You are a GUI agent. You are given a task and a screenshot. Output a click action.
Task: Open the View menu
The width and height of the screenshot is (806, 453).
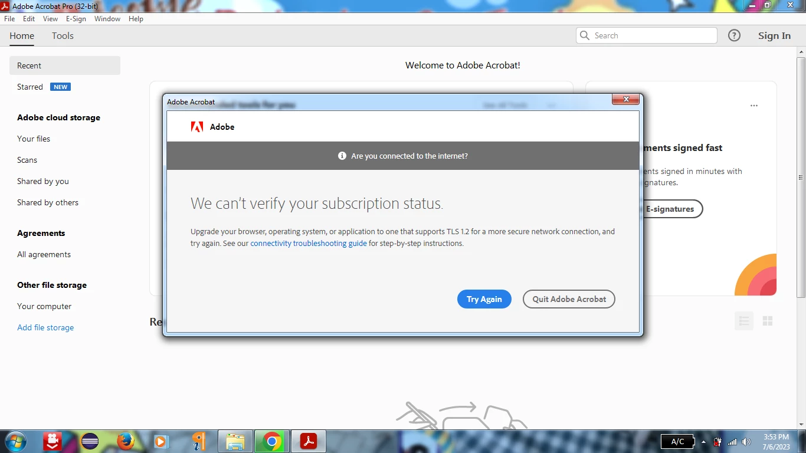tap(50, 19)
